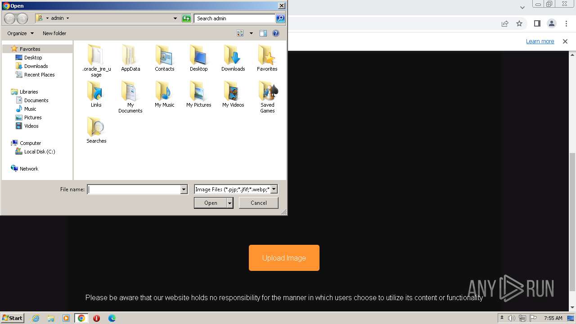Screen dimensions: 576x324
Task: Go back with the Back arrow button
Action: tap(9, 18)
